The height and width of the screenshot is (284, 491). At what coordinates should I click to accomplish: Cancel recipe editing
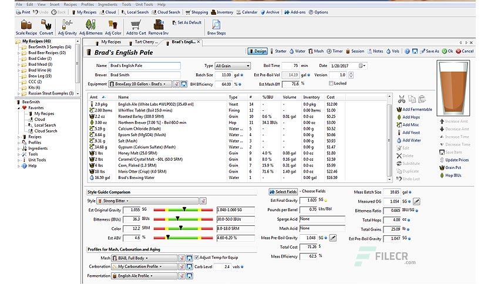[465, 51]
